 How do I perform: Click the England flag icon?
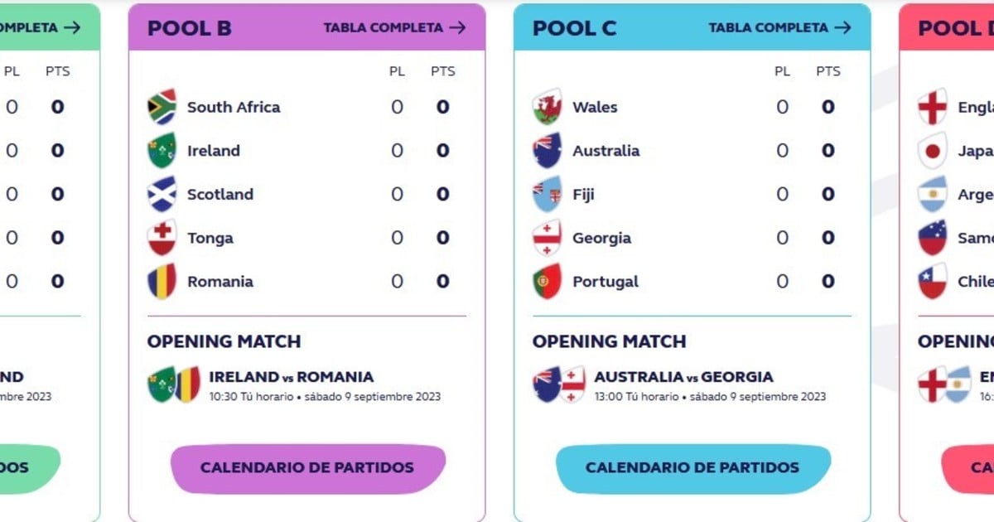[932, 107]
